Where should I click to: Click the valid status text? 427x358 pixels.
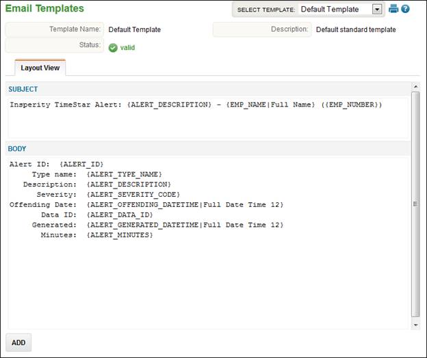(127, 48)
